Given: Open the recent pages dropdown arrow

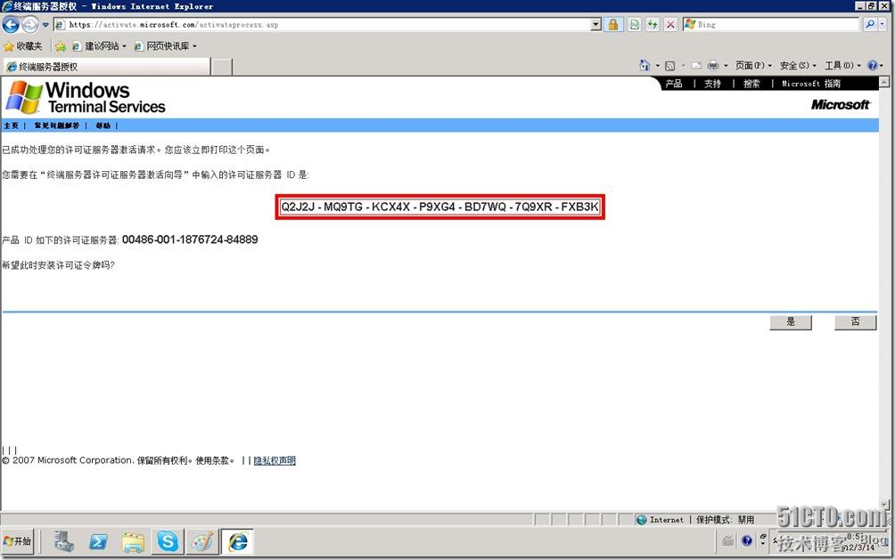Looking at the screenshot, I should point(45,25).
